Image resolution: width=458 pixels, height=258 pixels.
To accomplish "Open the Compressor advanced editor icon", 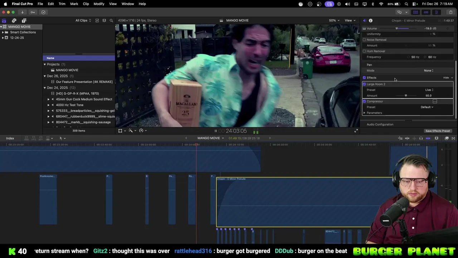I will [x=435, y=101].
